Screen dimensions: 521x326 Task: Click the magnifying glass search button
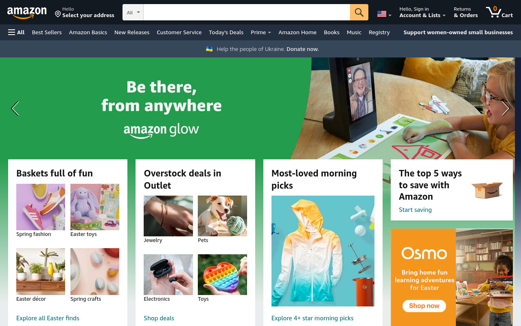coord(359,12)
